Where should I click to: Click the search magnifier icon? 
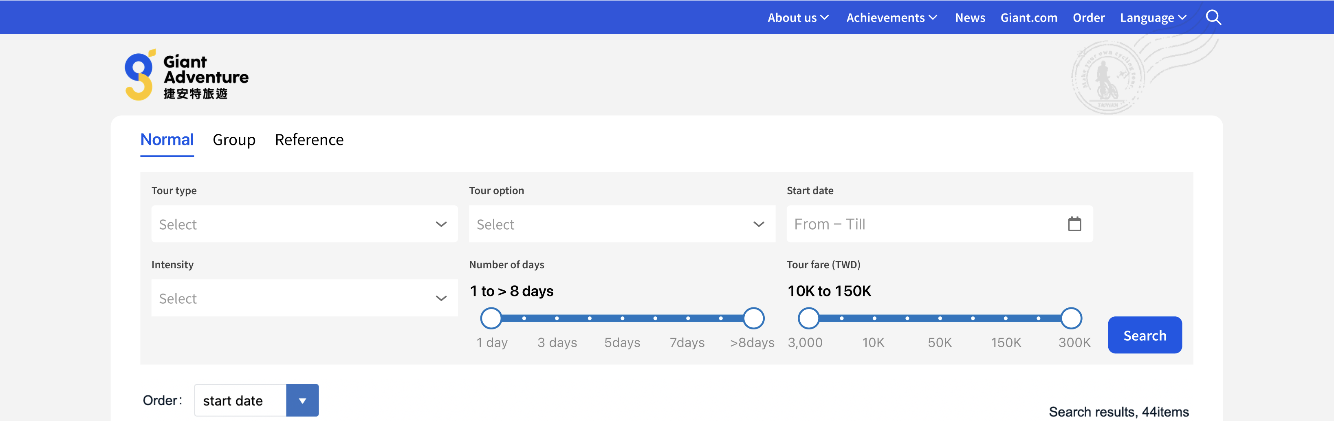[x=1213, y=18]
